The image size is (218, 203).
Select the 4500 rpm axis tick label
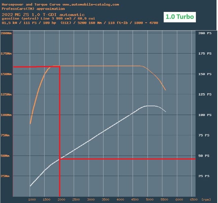pyautogui.click(x=135, y=199)
